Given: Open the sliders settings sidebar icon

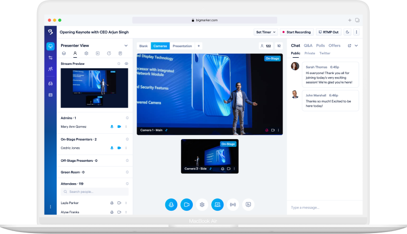Looking at the screenshot, I should [x=50, y=58].
